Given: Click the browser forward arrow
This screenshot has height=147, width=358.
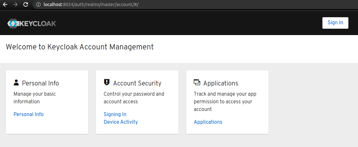Looking at the screenshot, I should point(15,4).
